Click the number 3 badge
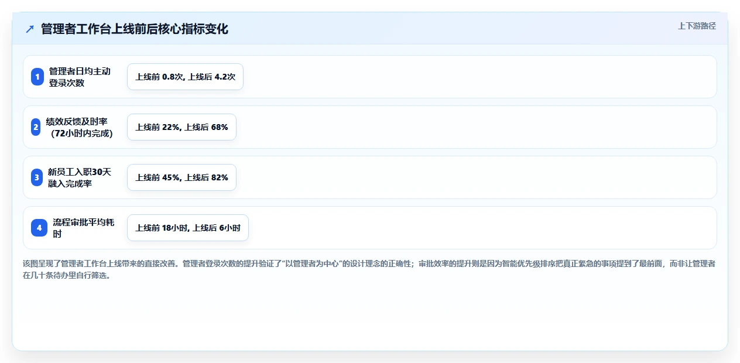Image resolution: width=740 pixels, height=363 pixels. [37, 177]
